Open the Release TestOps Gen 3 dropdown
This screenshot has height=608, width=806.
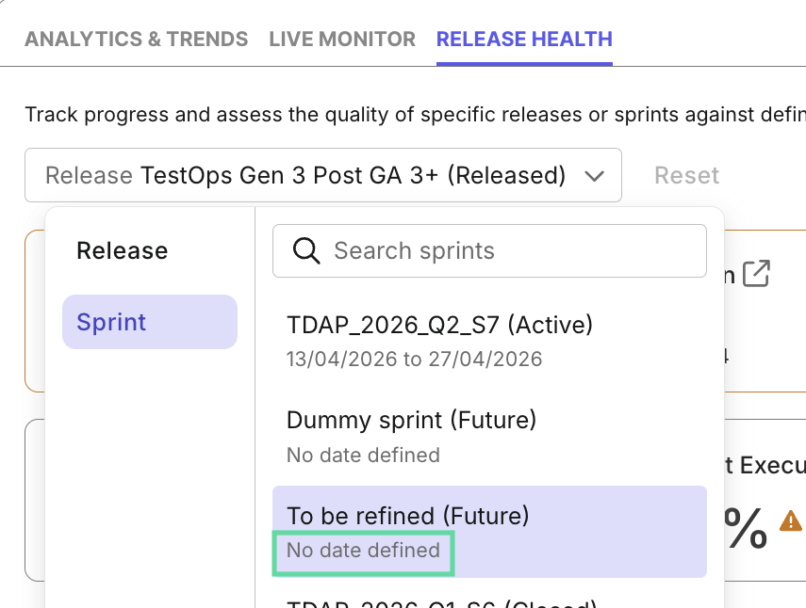(323, 175)
